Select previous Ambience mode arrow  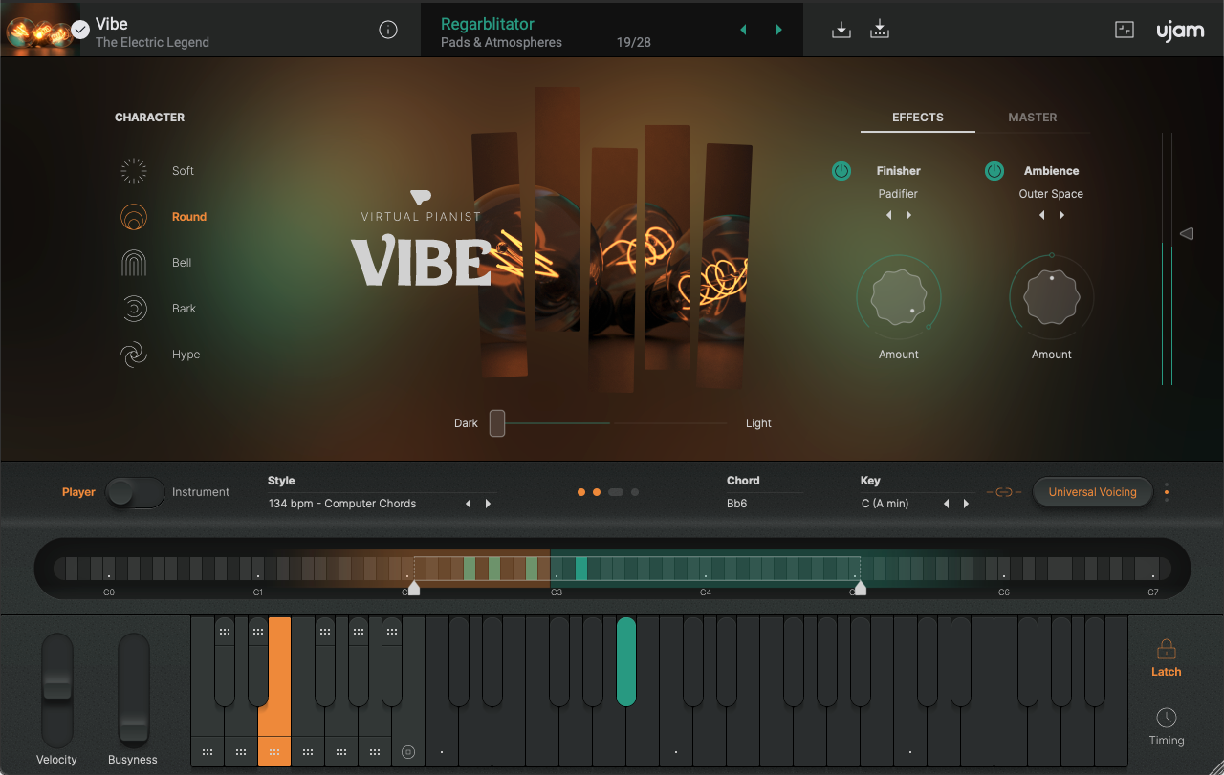click(x=1042, y=215)
